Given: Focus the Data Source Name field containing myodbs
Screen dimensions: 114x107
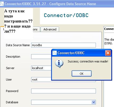Looking at the screenshot, I should (x=63, y=45).
